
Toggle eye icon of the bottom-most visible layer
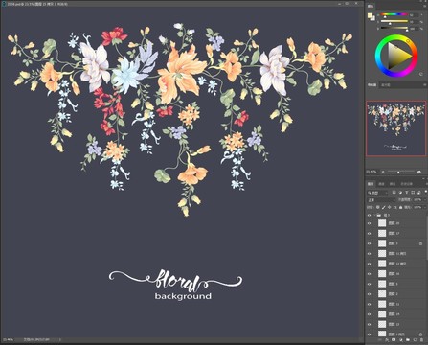click(x=369, y=334)
